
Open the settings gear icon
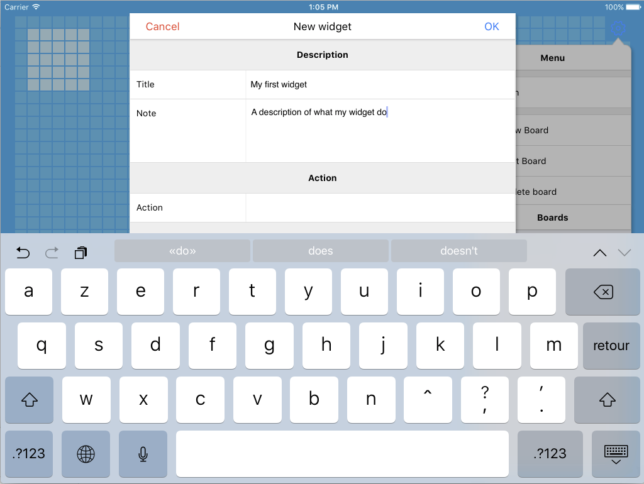click(x=619, y=28)
